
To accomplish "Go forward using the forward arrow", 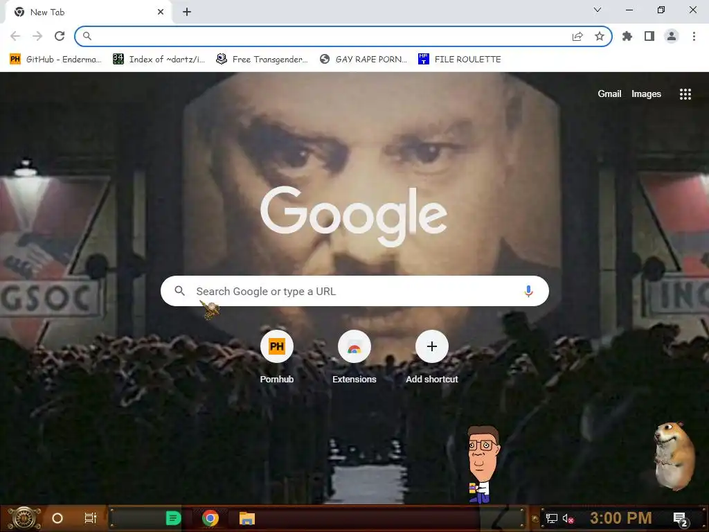I will [37, 36].
